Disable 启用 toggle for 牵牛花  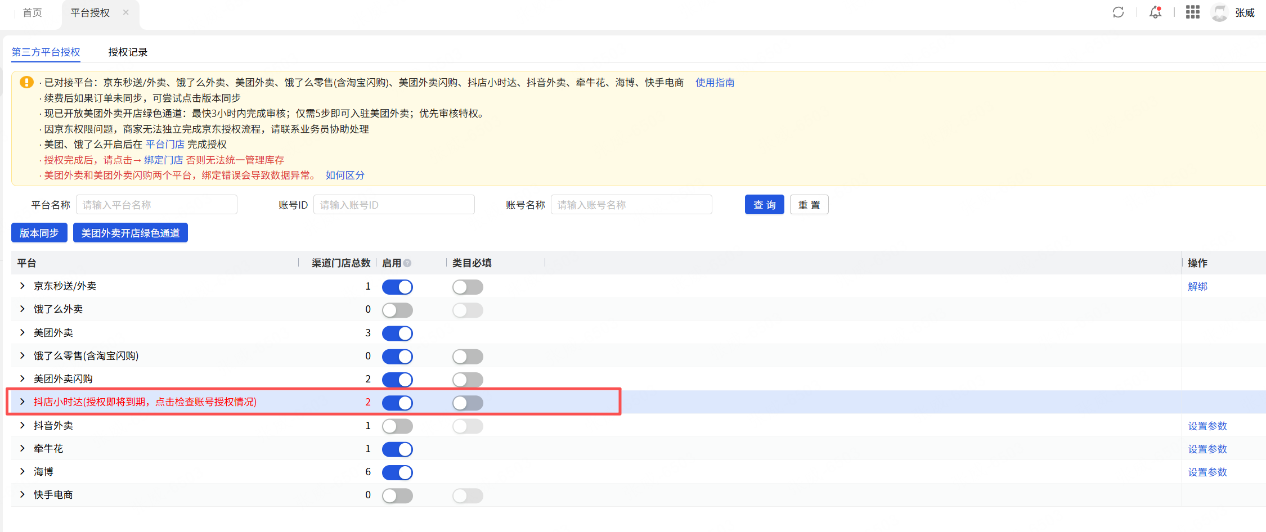click(x=397, y=449)
